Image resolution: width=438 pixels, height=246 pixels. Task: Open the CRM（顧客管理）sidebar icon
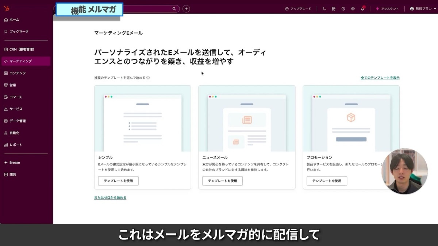point(5,49)
